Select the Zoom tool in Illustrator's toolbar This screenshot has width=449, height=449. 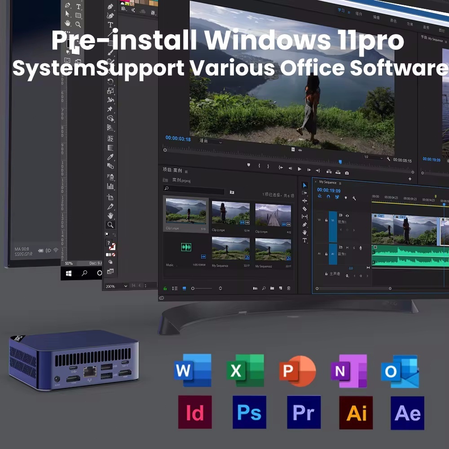(110, 225)
